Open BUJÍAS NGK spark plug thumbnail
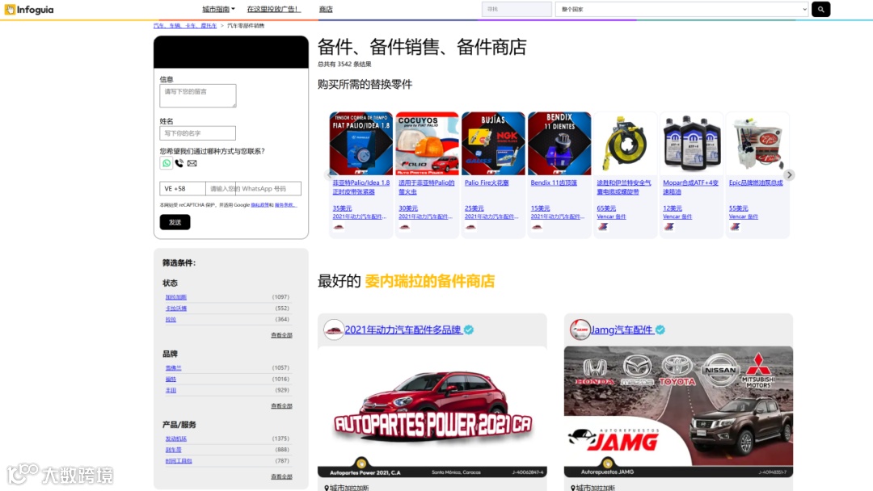The height and width of the screenshot is (491, 873). 493,144
